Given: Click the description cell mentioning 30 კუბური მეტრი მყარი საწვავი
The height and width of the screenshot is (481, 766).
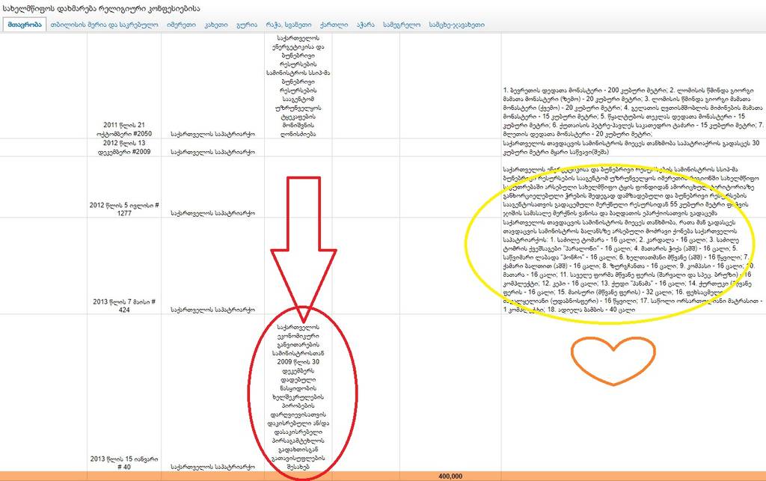Looking at the screenshot, I should pos(633,147).
